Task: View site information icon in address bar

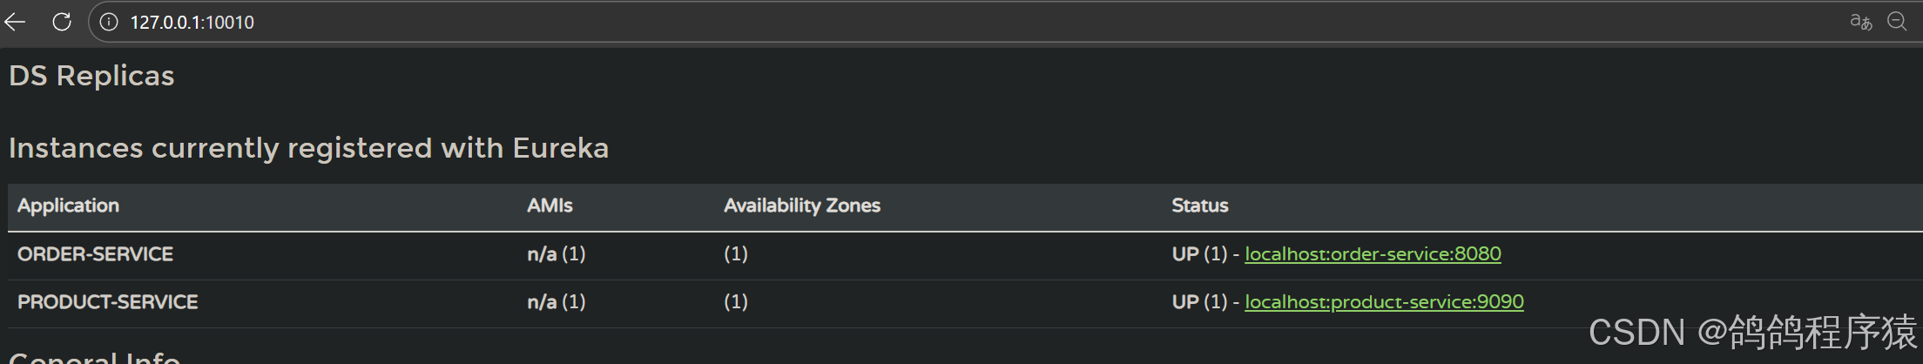Action: [x=109, y=22]
